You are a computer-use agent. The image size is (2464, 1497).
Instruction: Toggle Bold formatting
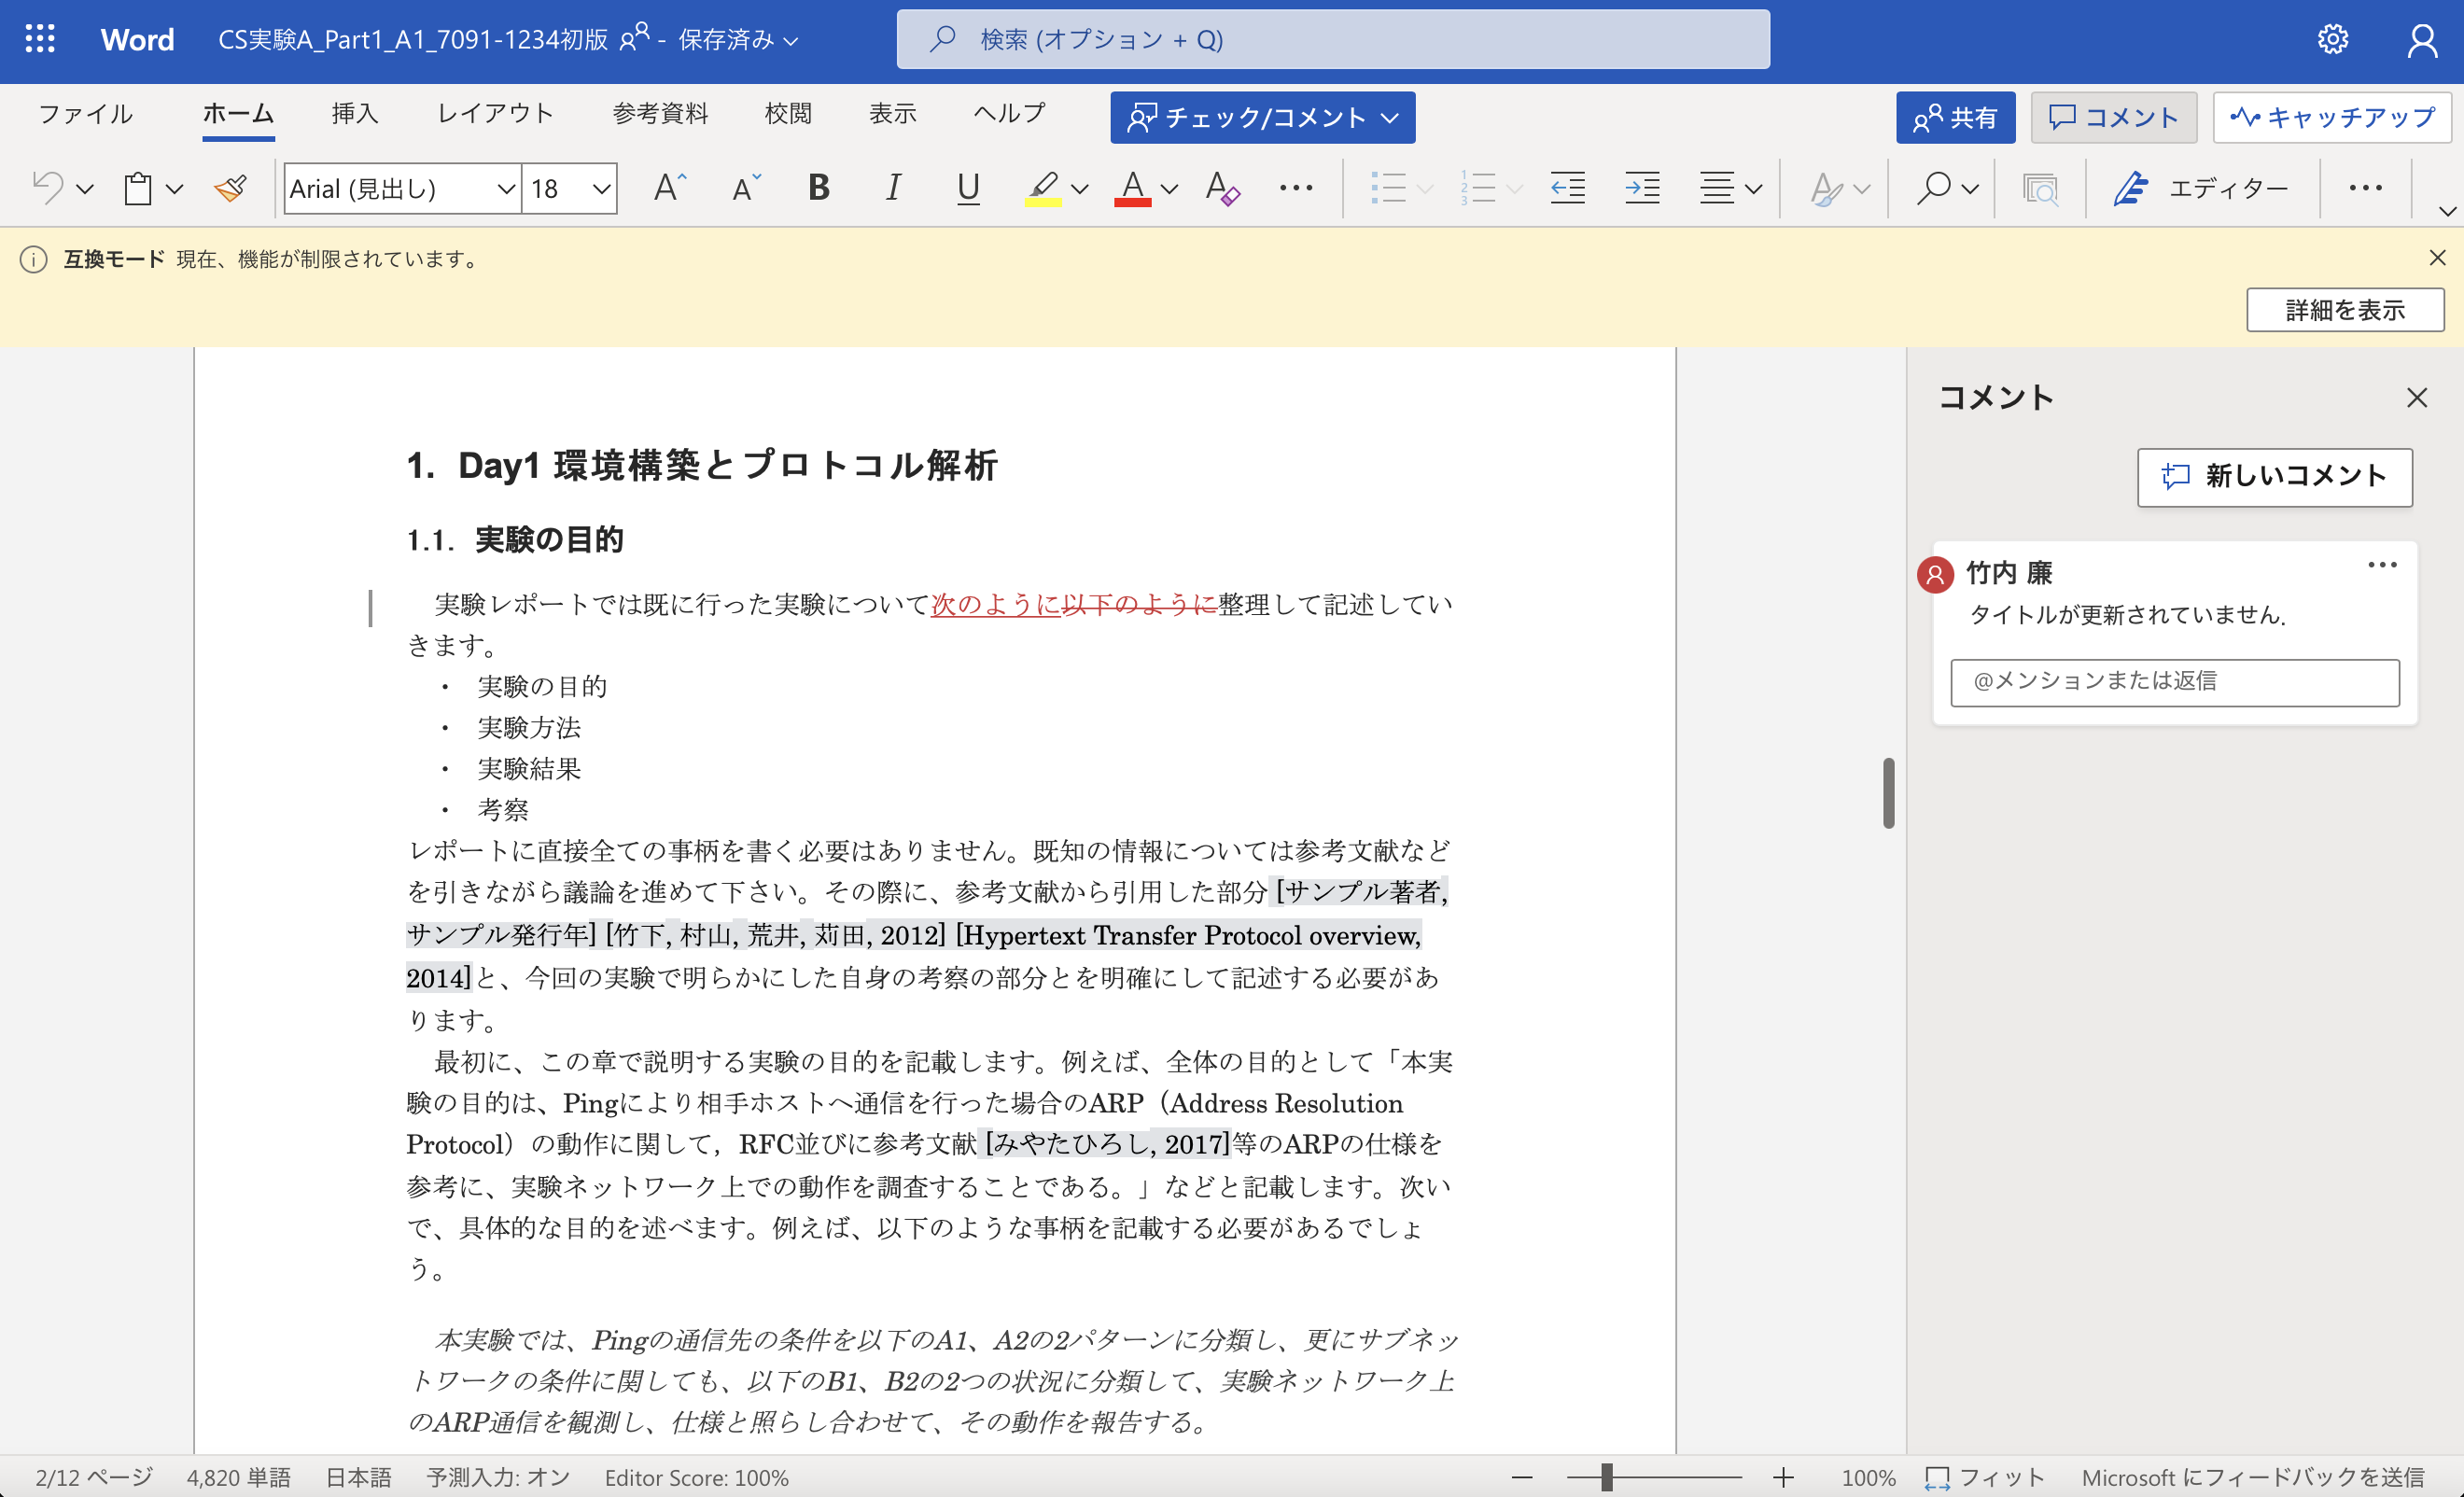pos(819,188)
